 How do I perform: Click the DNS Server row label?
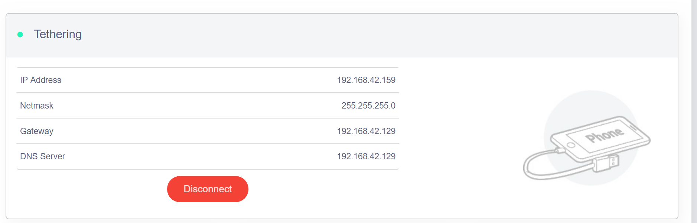coord(42,156)
